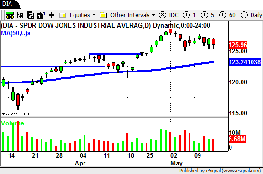Click the stacked pages refresh icon
Viewport: 263px width, 174px height.
coord(31,15)
